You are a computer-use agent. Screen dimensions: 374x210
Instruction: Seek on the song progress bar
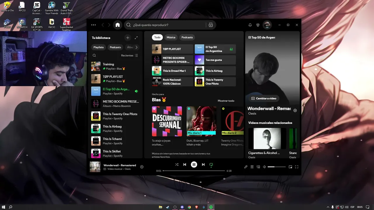[194, 171]
